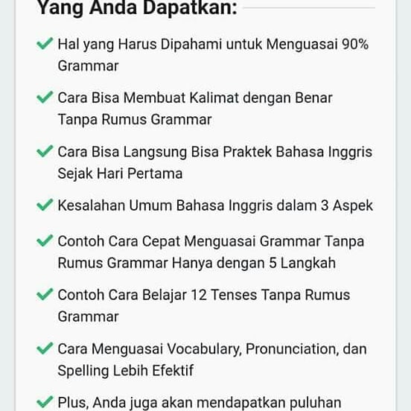Click the text Belajar 12 Tenses Tanpa Rumus
This screenshot has width=411, height=411.
(x=246, y=295)
